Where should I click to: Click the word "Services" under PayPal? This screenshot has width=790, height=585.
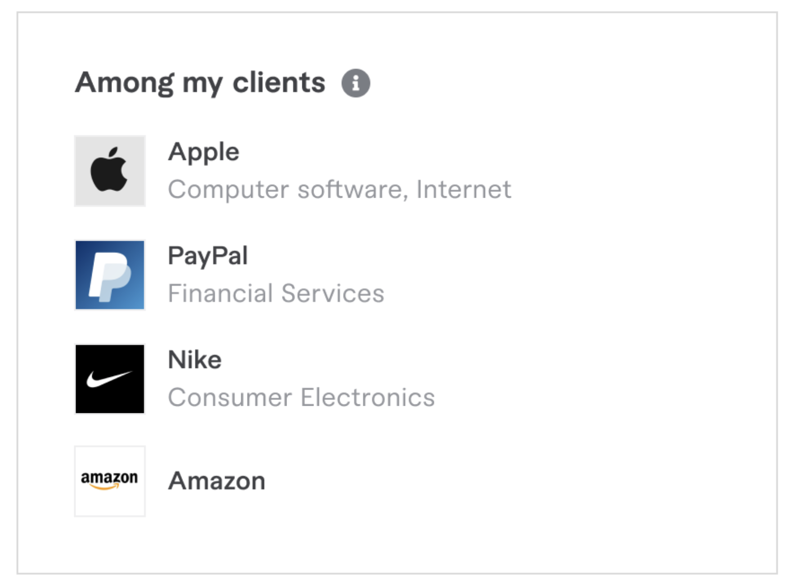[x=332, y=293]
